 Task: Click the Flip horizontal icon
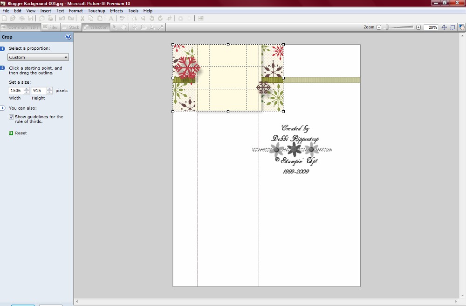click(x=134, y=19)
